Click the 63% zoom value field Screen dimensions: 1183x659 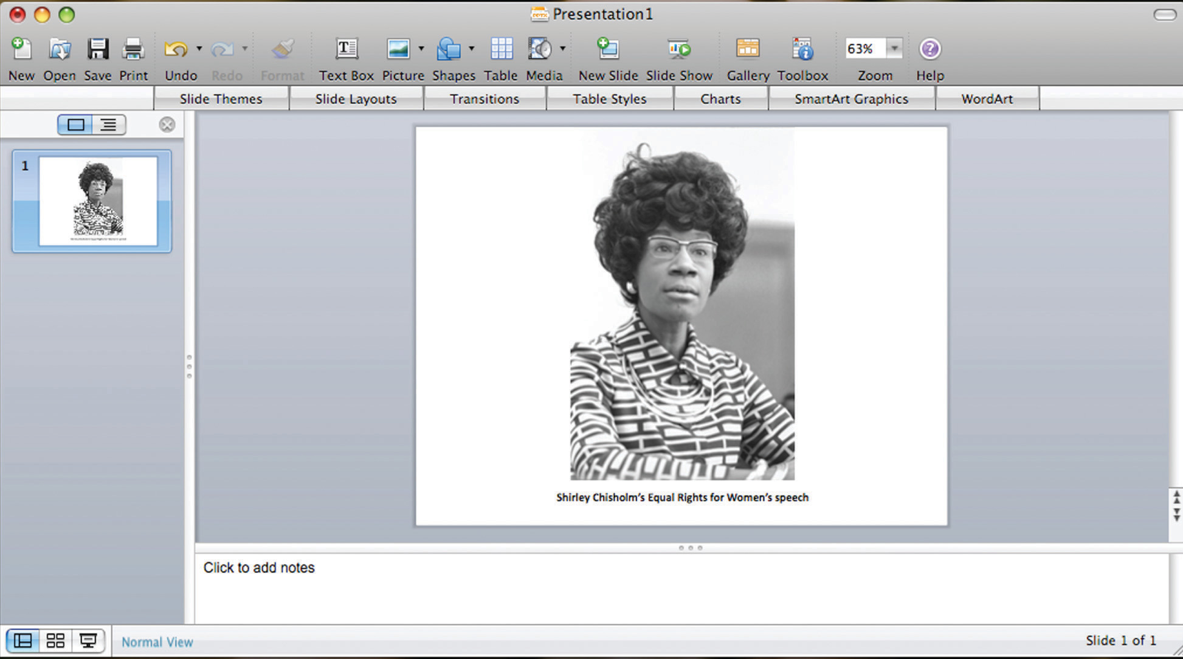865,49
